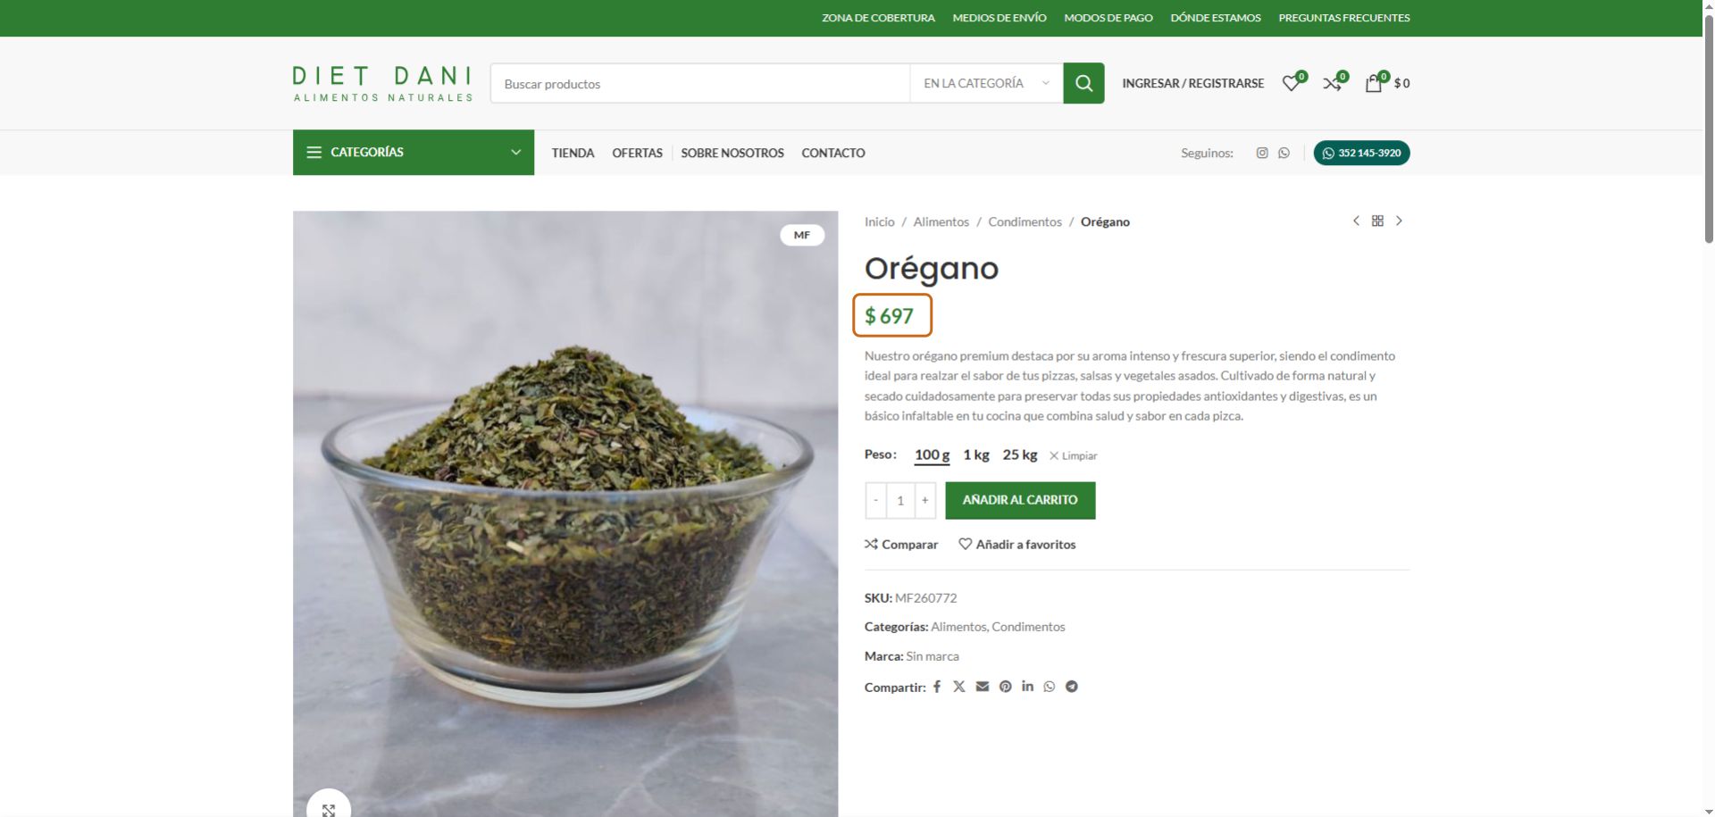Viewport: 1715px width, 817px height.
Task: Increase quantity with the plus button
Action: tap(925, 500)
